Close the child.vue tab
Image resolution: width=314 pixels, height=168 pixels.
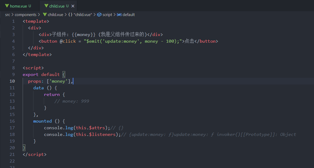click(73, 6)
